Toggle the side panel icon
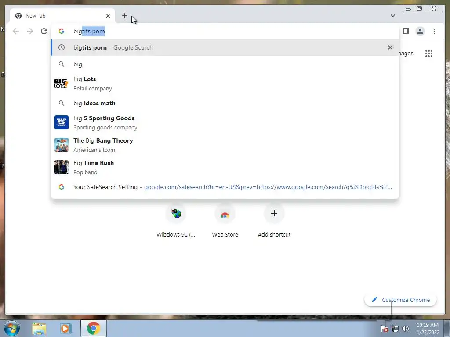The height and width of the screenshot is (337, 450). [x=406, y=31]
